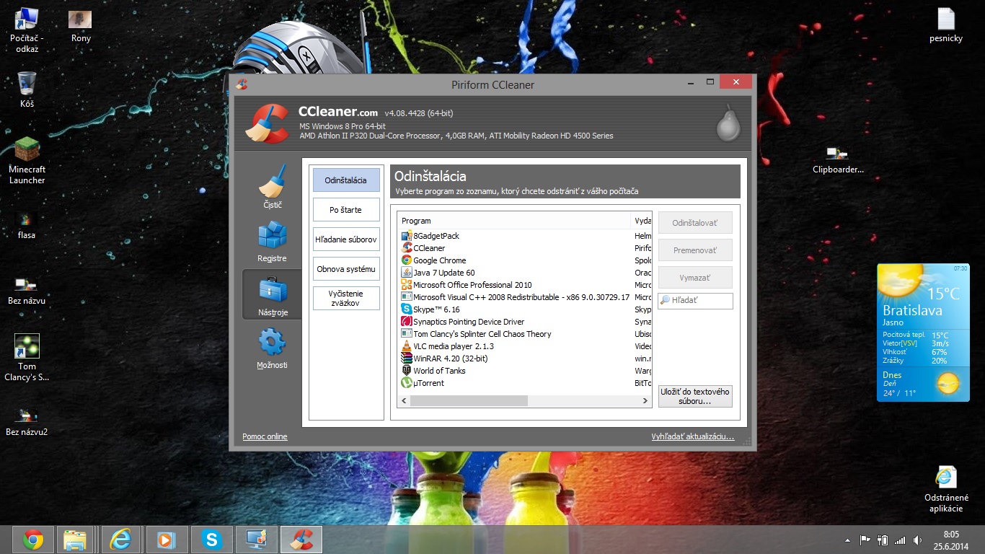Viewport: 985px width, 554px height.
Task: Click the Skype icon in the program list
Action: click(x=407, y=309)
